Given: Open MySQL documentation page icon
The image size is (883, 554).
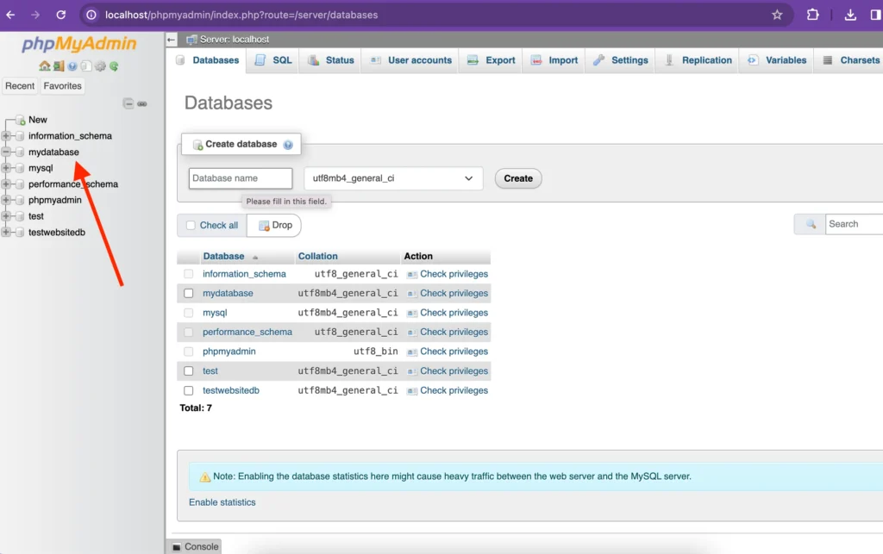Looking at the screenshot, I should pos(85,65).
